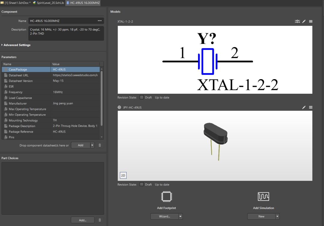Switch the footprint view to 2D
This screenshot has width=324, height=226.
123,175
